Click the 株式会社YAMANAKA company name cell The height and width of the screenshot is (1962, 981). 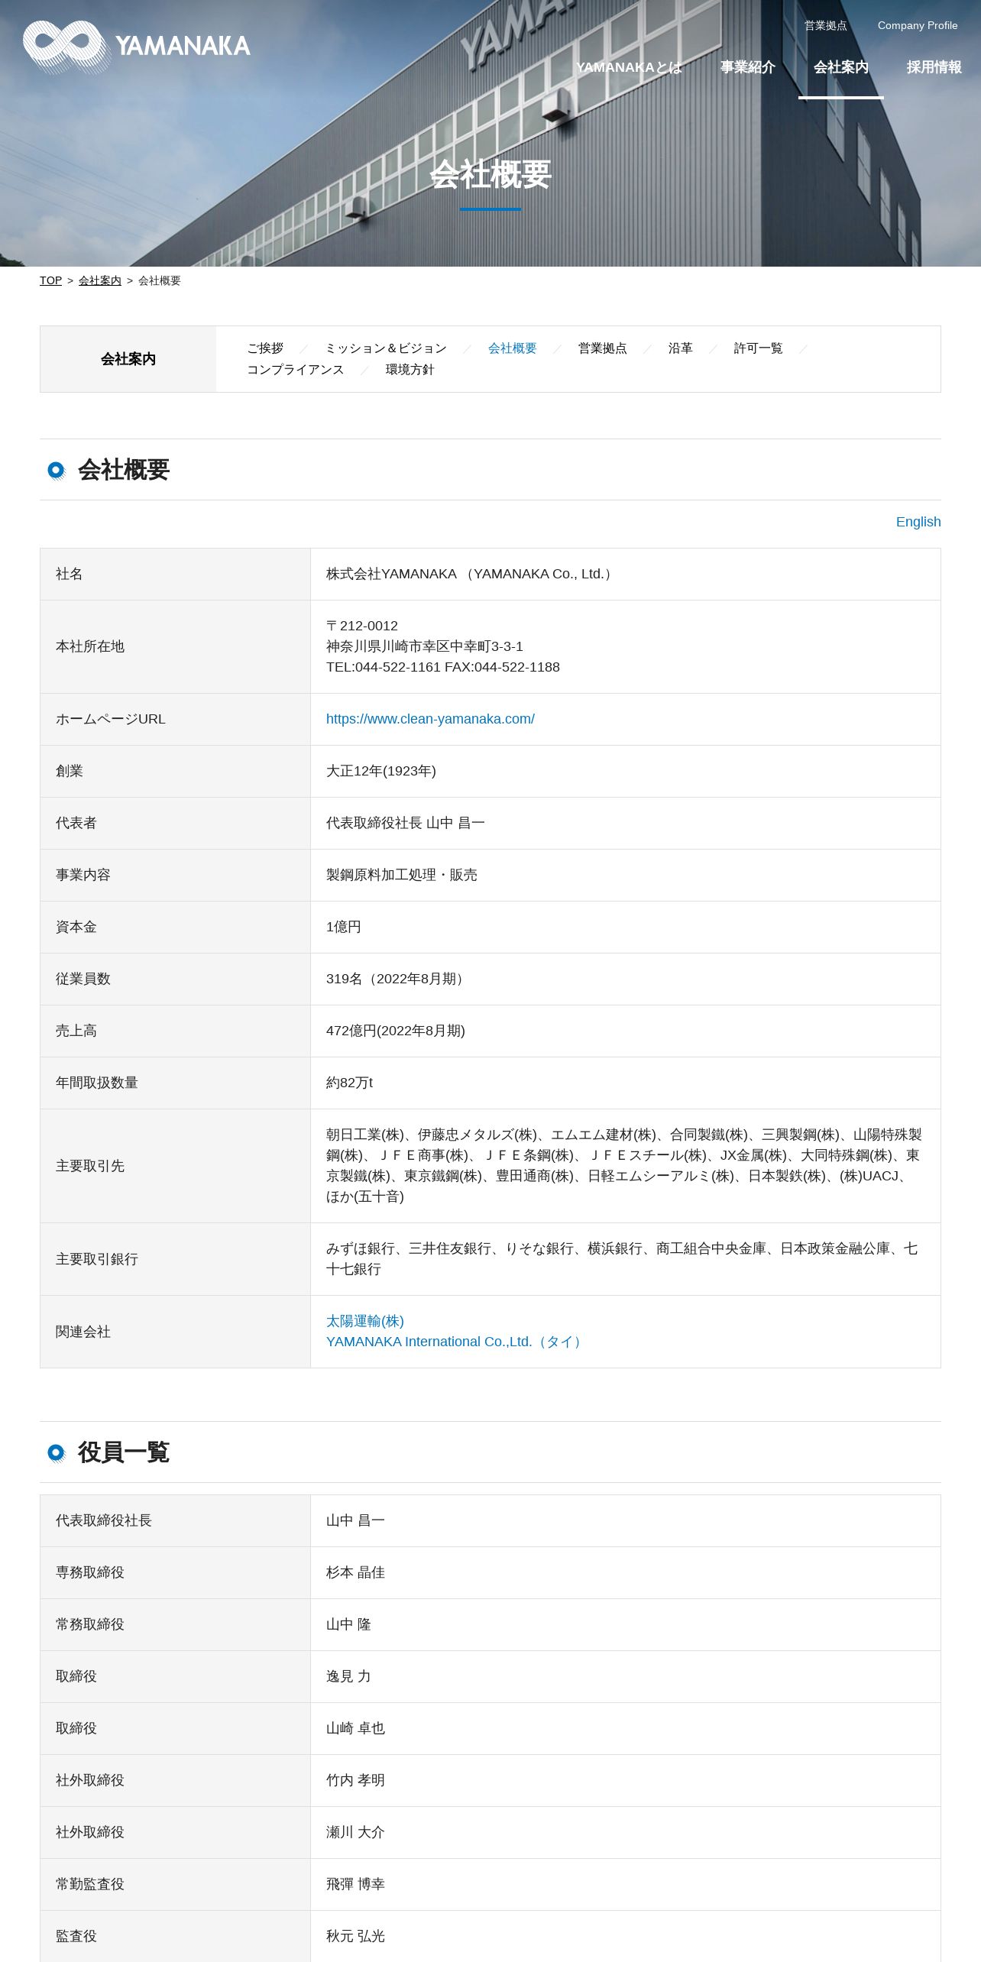coord(626,574)
